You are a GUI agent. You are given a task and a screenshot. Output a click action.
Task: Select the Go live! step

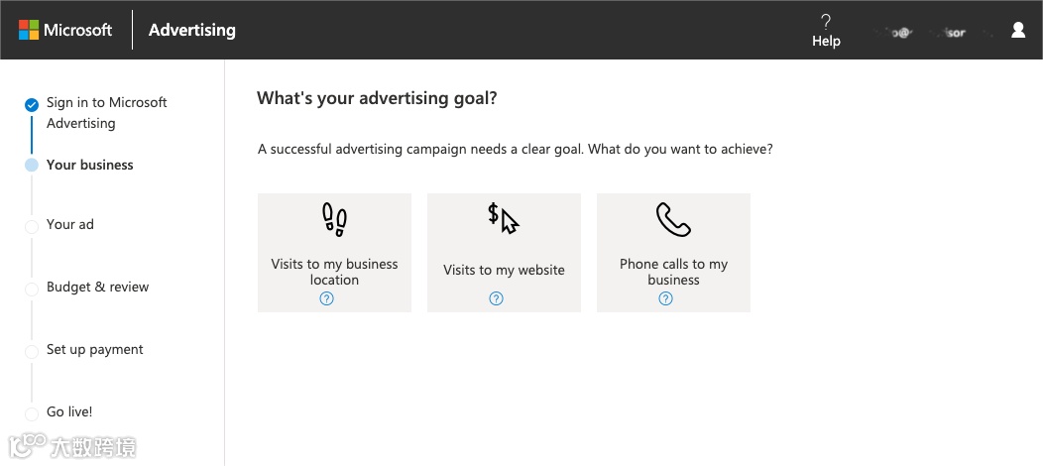click(x=69, y=412)
